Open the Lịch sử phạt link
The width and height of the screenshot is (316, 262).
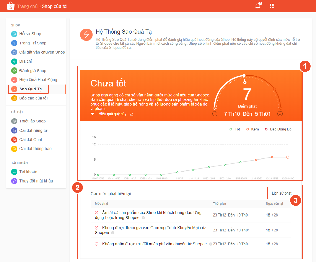[x=281, y=193]
